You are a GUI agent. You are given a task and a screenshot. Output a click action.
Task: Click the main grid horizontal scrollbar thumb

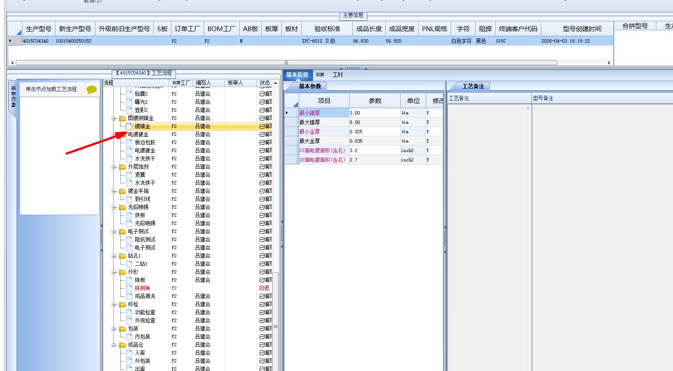tap(286, 63)
